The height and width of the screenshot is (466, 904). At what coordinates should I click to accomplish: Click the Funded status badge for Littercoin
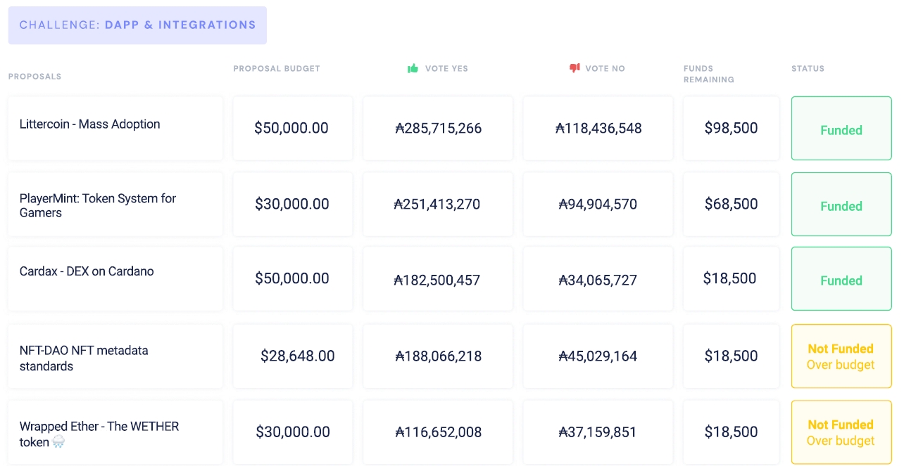tap(841, 130)
